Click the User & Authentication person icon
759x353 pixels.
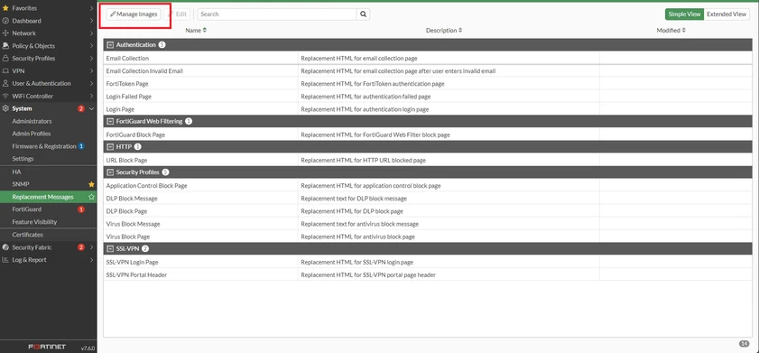(5, 83)
